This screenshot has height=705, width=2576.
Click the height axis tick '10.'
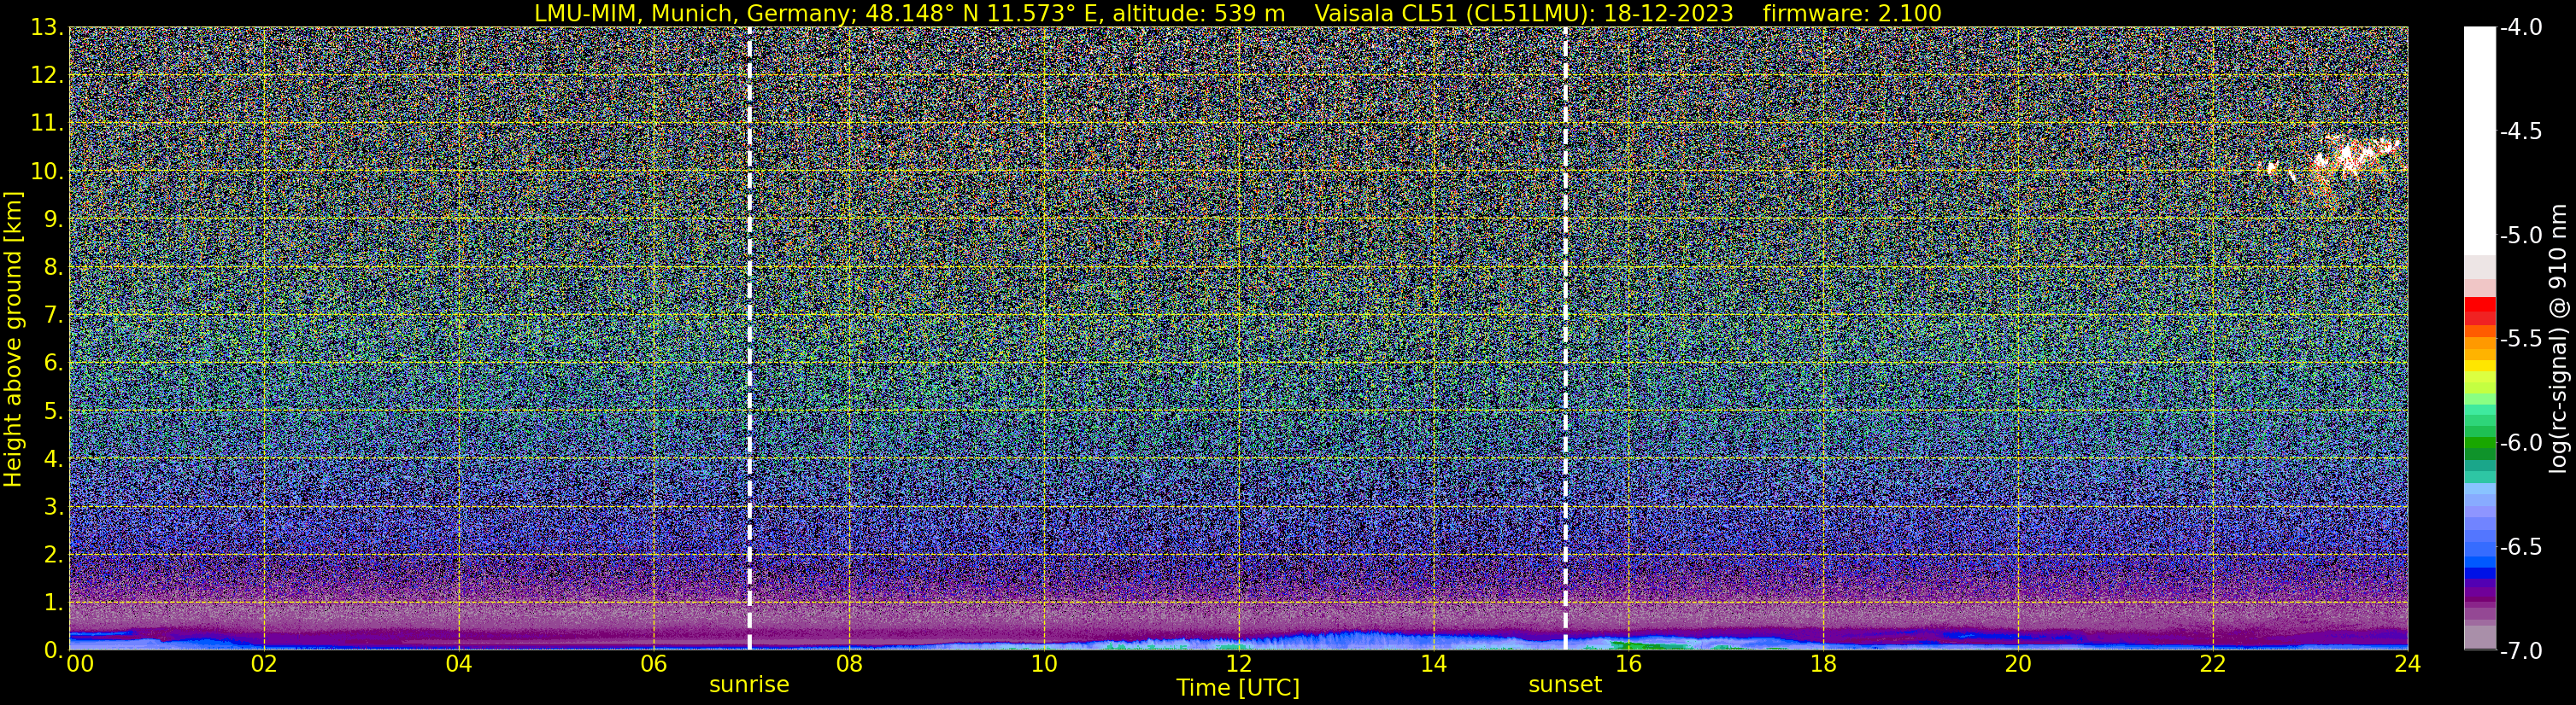47,171
